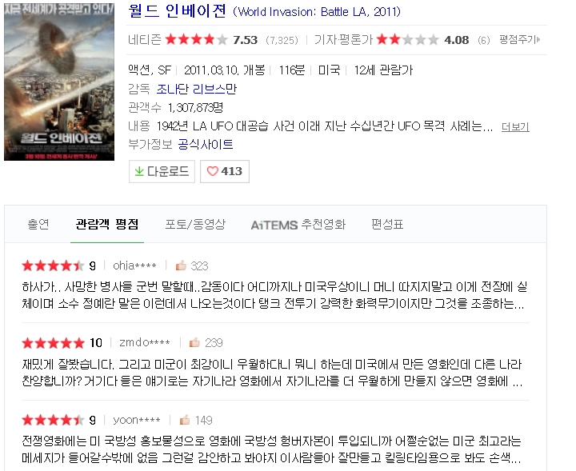Click the green download arrow 다운로드 button
The height and width of the screenshot is (471, 576).
coord(162,171)
